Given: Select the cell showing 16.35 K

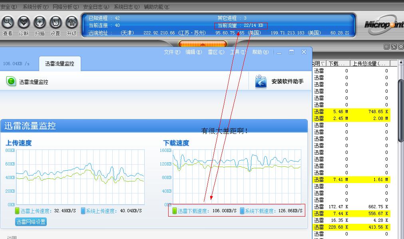Looking at the screenshot, I should tap(340, 220).
